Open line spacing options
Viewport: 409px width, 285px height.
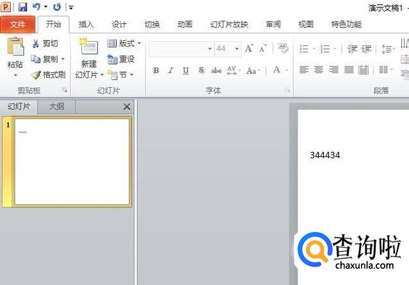click(388, 49)
